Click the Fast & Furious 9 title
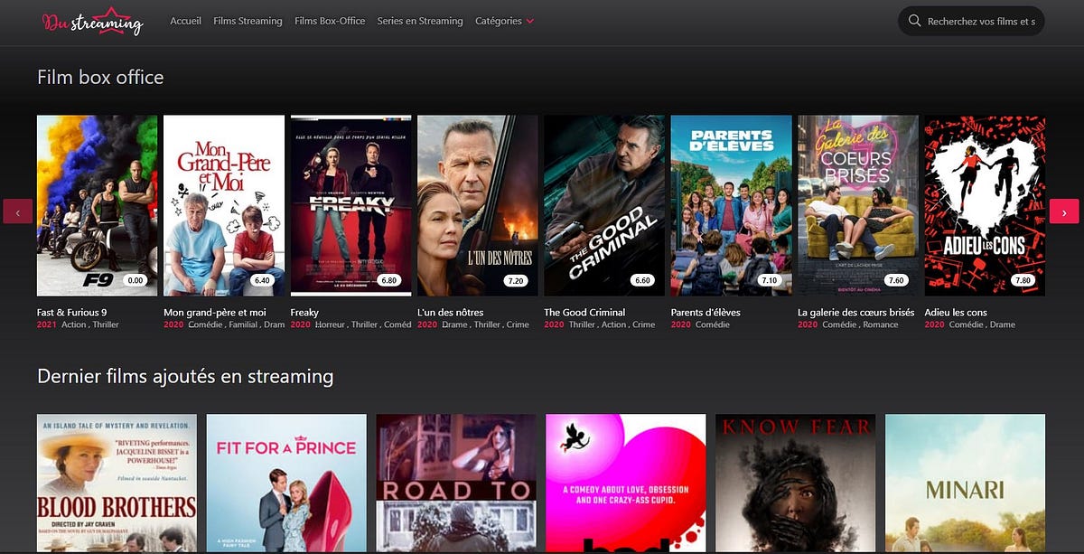The height and width of the screenshot is (554, 1084). [x=72, y=313]
